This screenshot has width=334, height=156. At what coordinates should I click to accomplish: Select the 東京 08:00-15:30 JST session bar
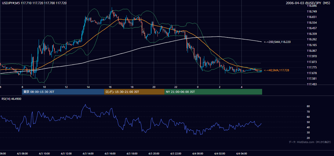63,92
